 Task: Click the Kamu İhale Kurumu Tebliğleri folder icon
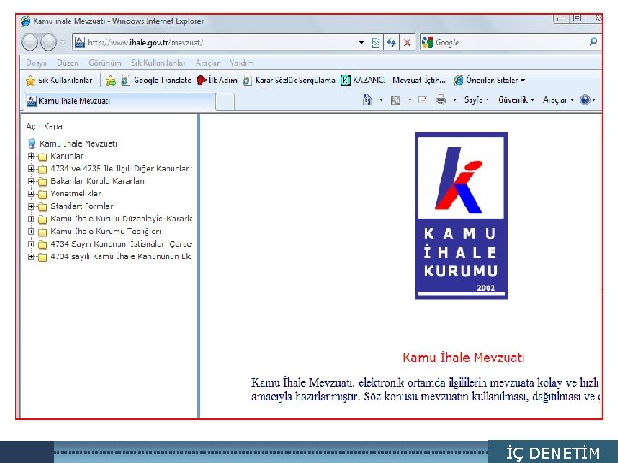(x=42, y=231)
